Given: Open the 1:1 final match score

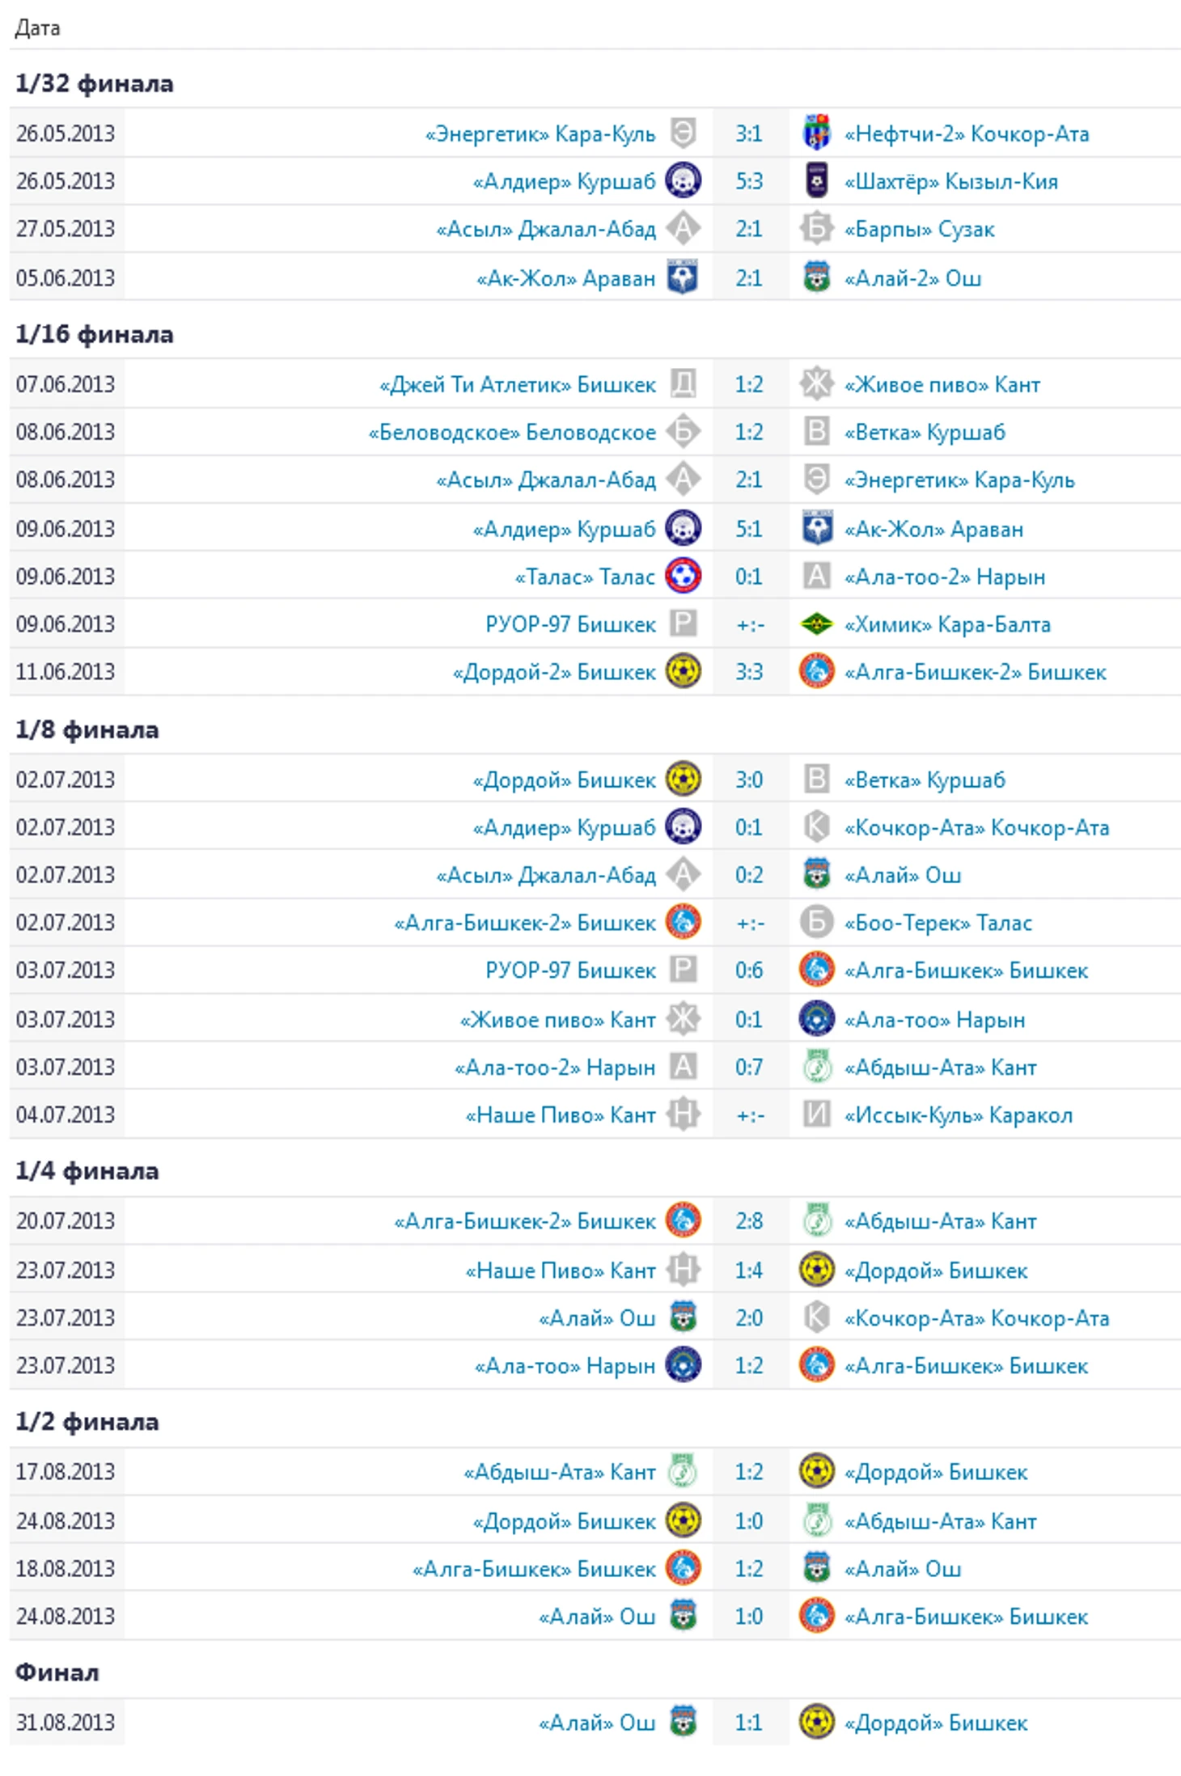Looking at the screenshot, I should tap(748, 1722).
